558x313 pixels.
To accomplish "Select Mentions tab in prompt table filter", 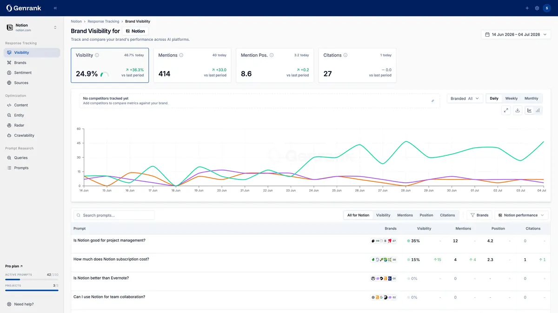I will (x=405, y=215).
